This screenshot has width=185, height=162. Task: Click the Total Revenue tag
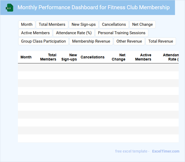click(160, 41)
